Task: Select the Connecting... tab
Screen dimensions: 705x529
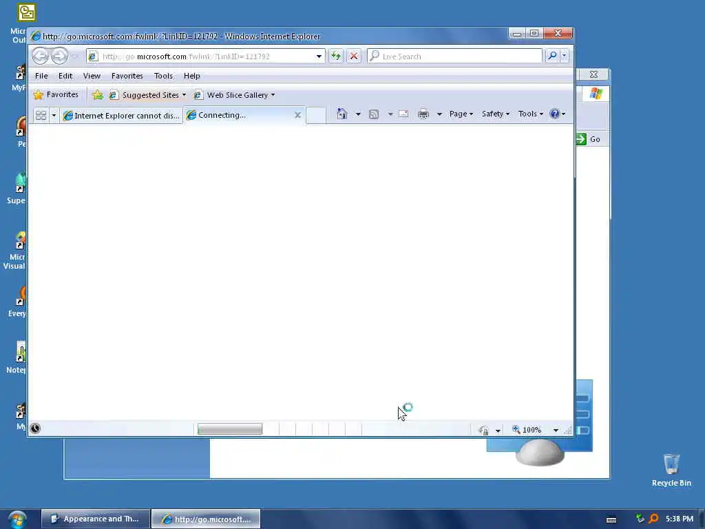Action: (x=244, y=115)
